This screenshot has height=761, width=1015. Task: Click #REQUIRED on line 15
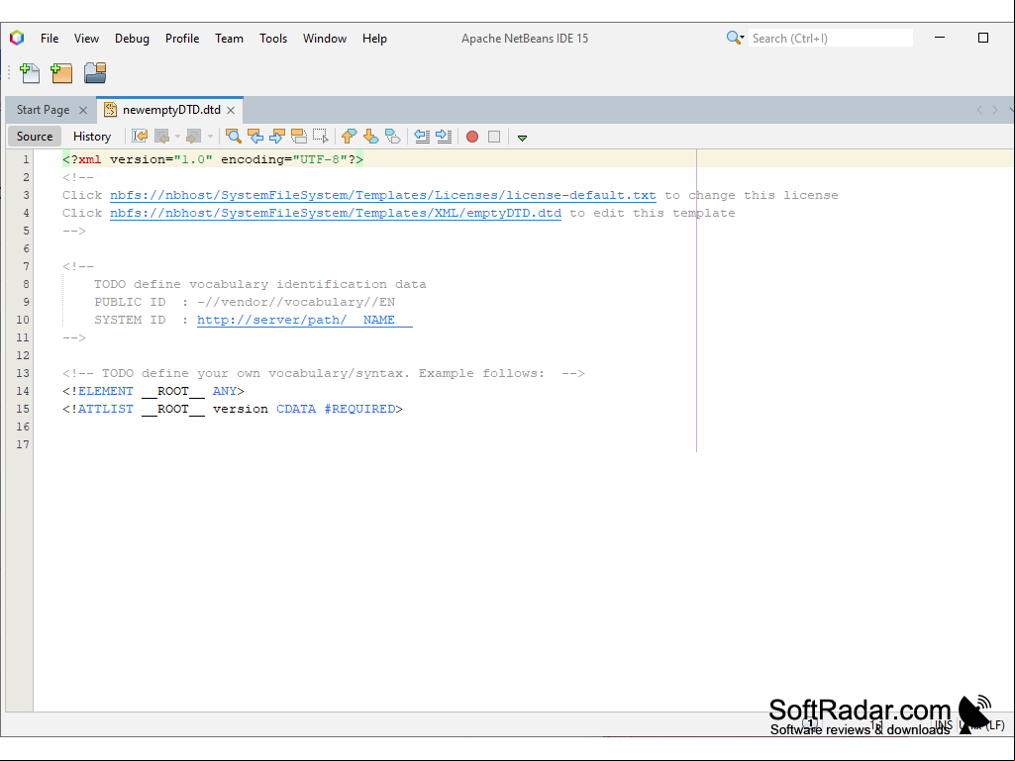(x=359, y=409)
